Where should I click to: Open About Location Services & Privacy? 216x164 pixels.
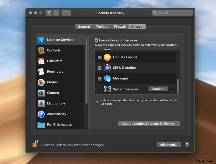click(149, 124)
